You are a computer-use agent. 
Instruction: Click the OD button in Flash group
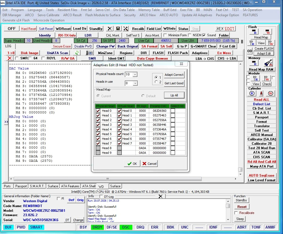pos(249,51)
